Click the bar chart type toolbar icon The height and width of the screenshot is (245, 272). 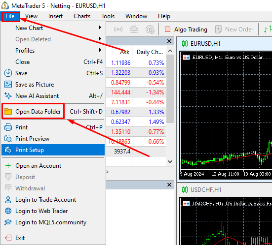[268, 30]
